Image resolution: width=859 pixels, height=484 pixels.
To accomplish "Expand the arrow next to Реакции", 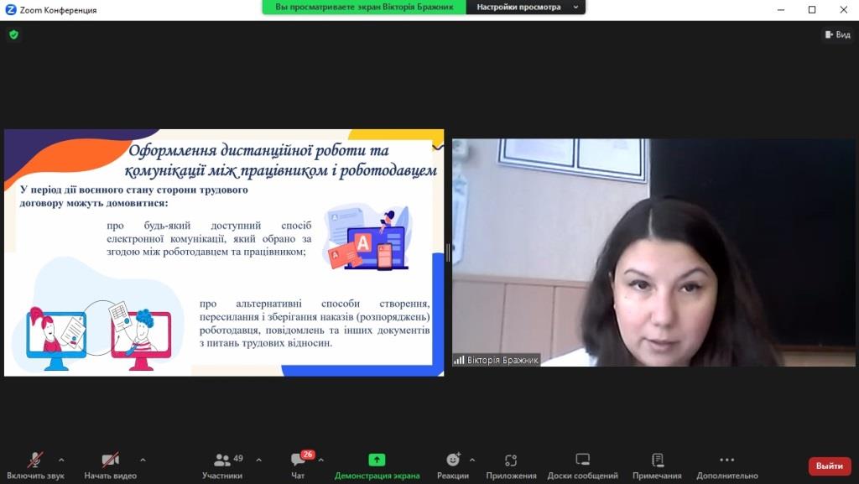I will 472,460.
